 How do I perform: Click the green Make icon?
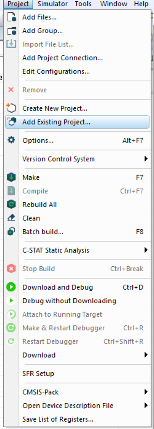coord(11,178)
